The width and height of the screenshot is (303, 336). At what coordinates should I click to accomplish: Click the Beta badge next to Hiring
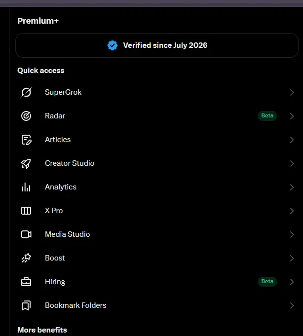[267, 281]
